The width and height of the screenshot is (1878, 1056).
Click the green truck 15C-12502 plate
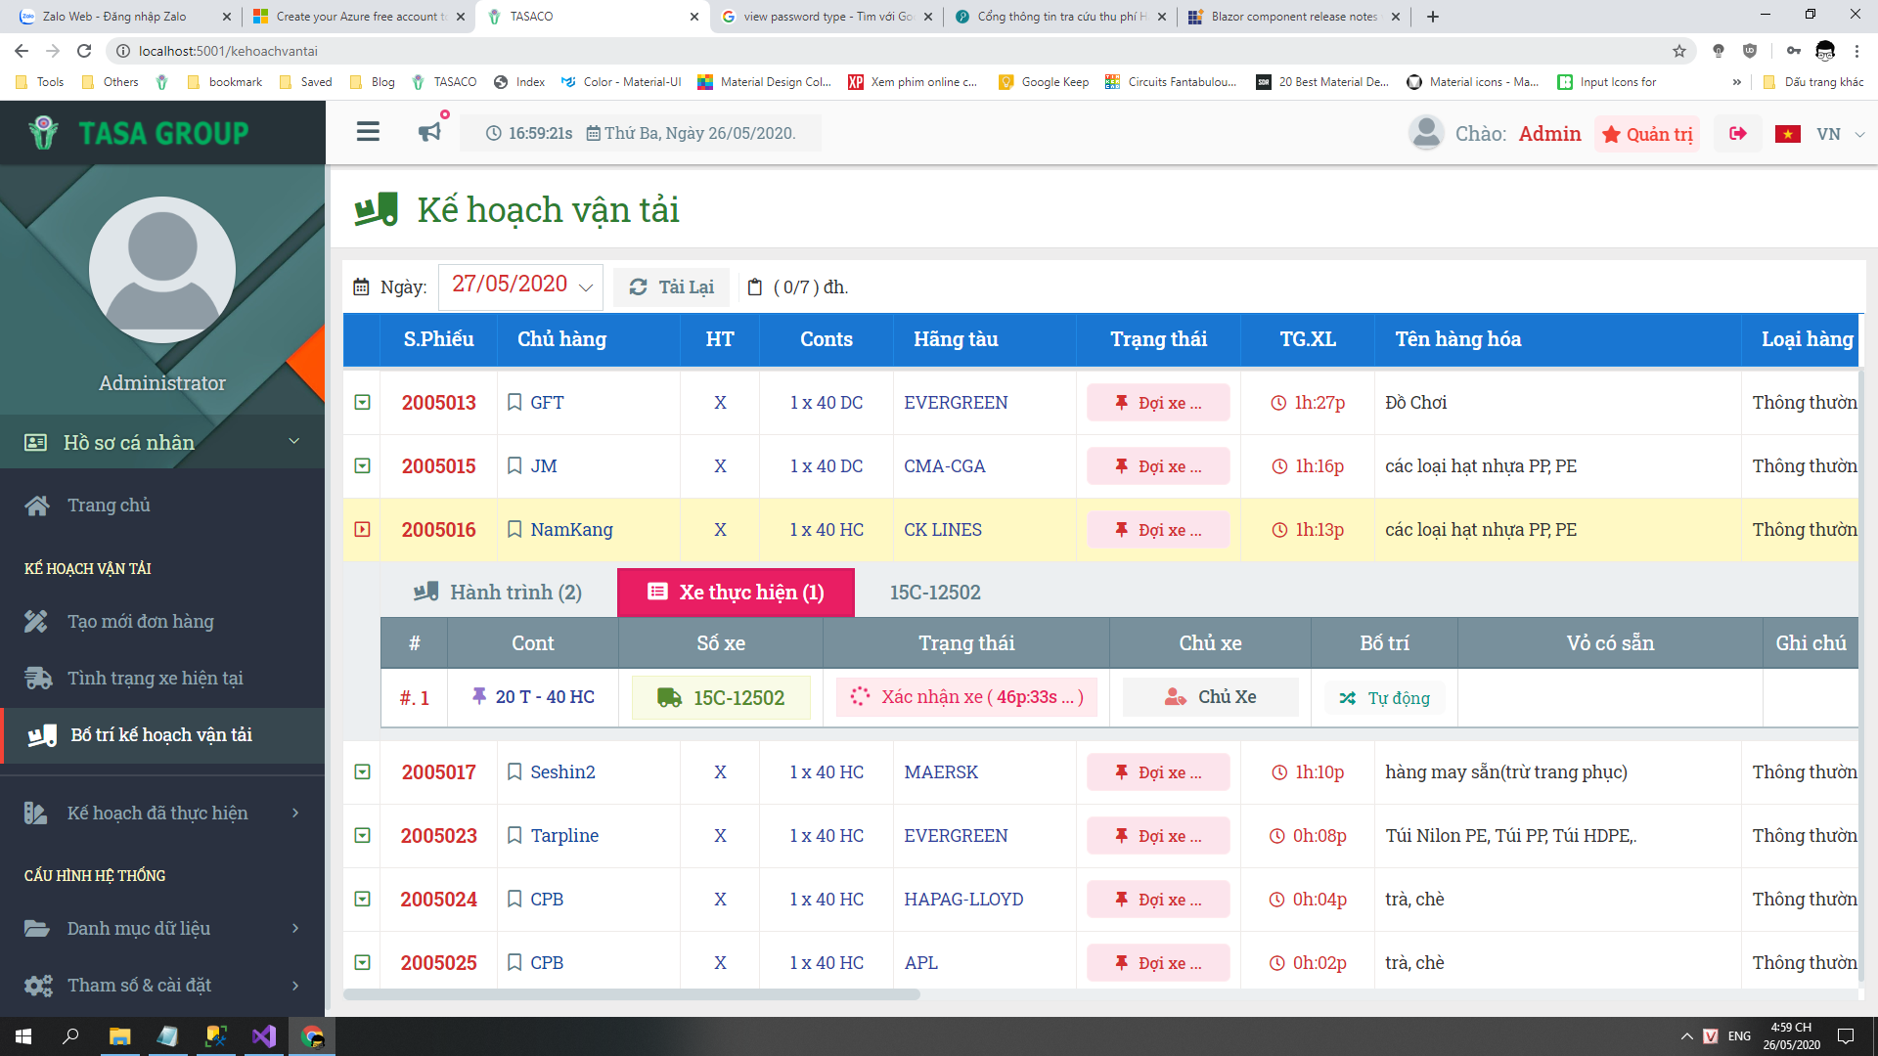[x=721, y=698]
